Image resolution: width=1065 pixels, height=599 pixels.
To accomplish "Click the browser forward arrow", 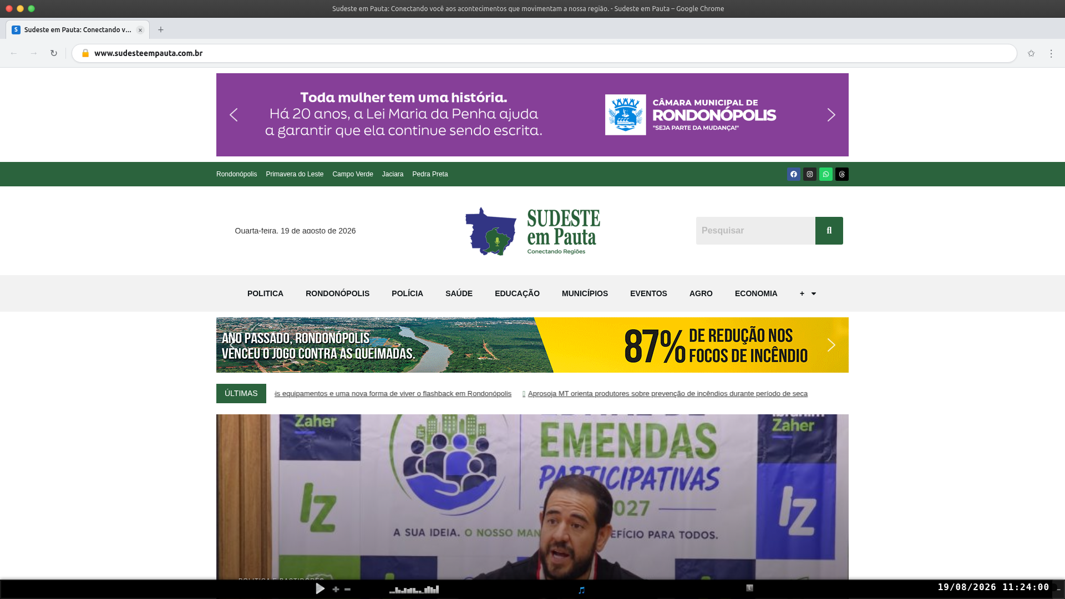I will point(34,53).
